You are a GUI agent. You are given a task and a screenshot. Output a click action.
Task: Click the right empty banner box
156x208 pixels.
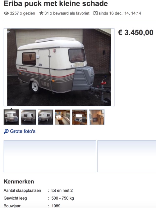(x=127, y=156)
